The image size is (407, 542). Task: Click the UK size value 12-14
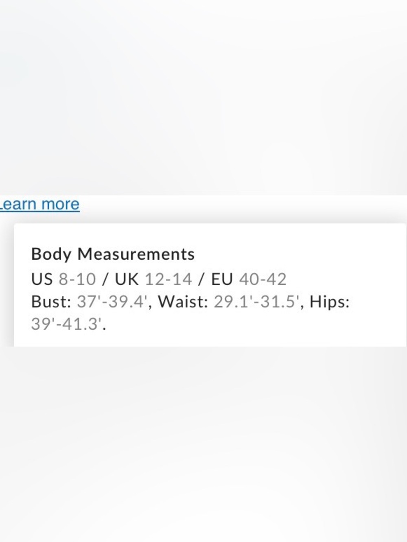click(168, 280)
